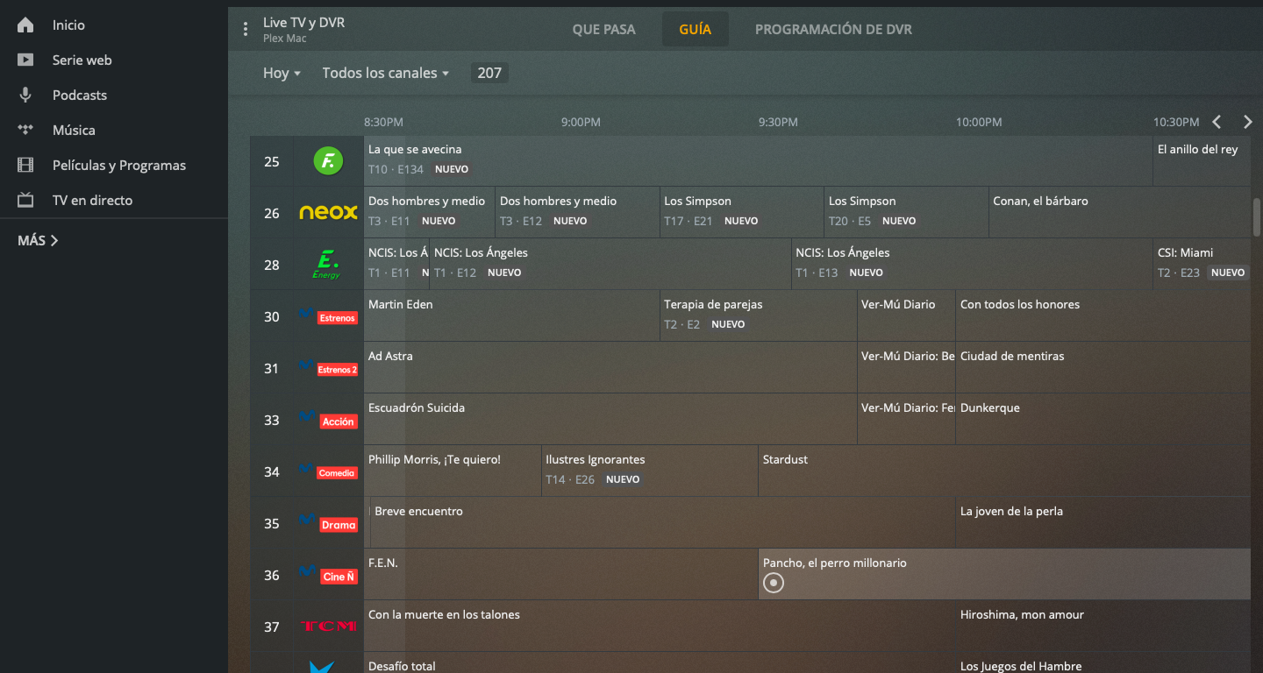Go to later times with right arrow
The height and width of the screenshot is (673, 1263).
[1247, 122]
